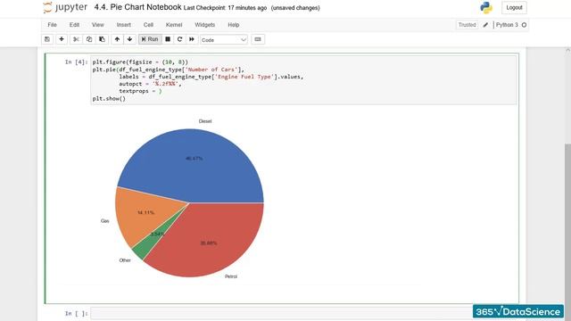Save the notebook with the floppy disk icon
Viewport: 571px width, 321px height.
coord(47,39)
